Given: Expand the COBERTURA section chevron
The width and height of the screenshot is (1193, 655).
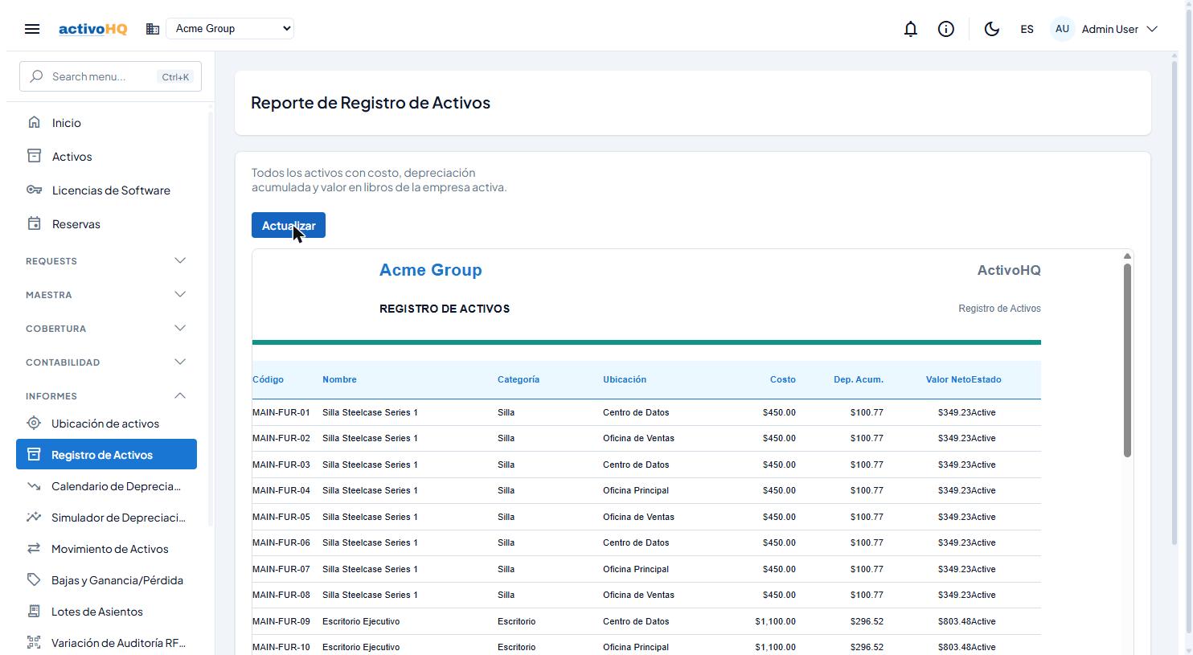Looking at the screenshot, I should click(x=180, y=328).
